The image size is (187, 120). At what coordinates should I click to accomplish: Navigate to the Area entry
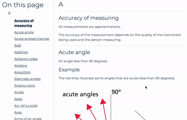18,113
